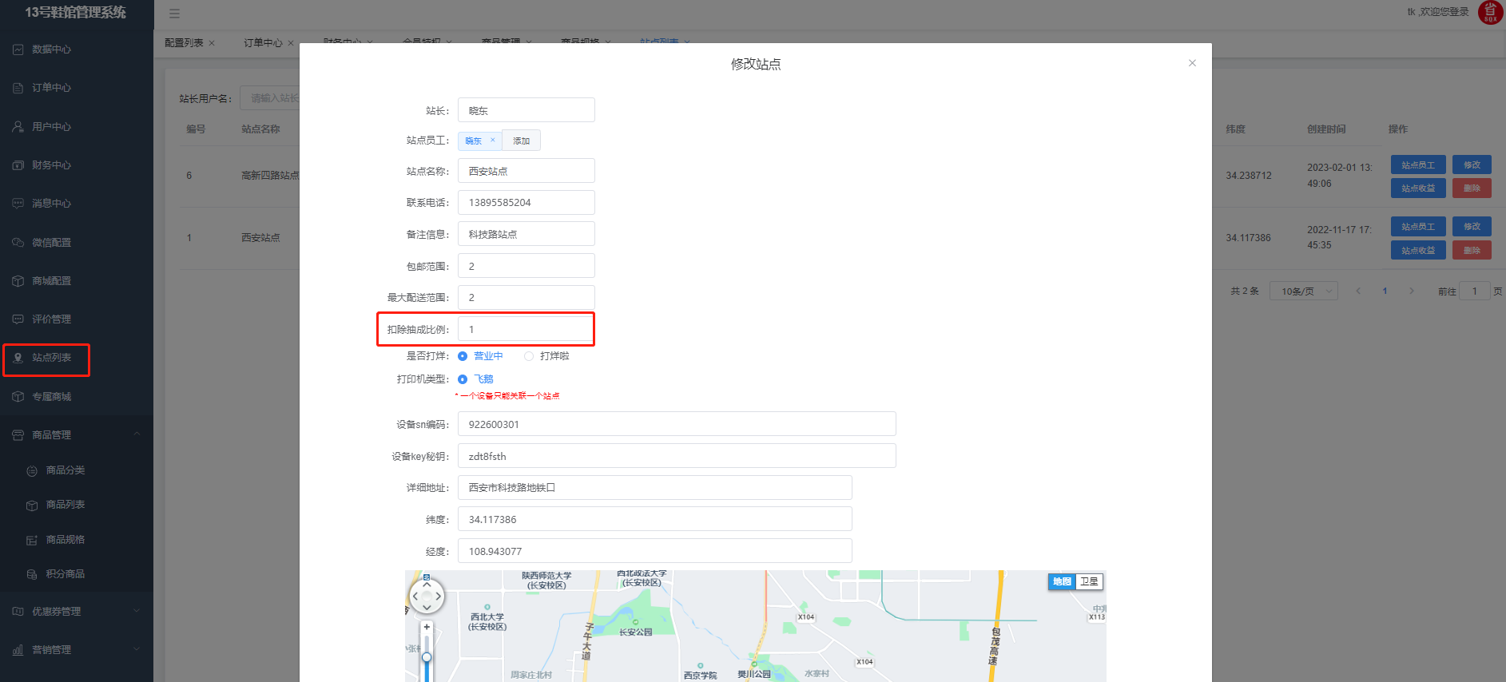Click 站点员工 button for 高新四路站点 row
1506x682 pixels.
click(1417, 165)
